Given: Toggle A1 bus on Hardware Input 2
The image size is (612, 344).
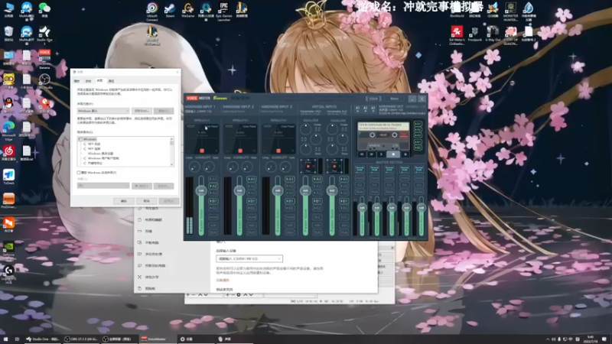Looking at the screenshot, I should (x=252, y=179).
